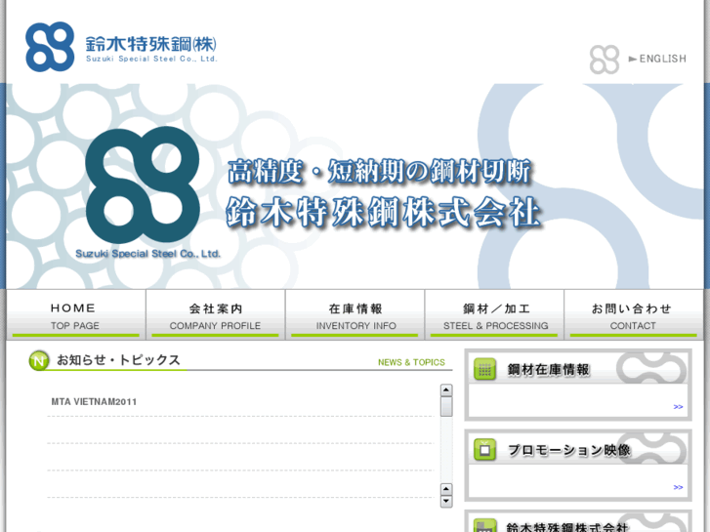This screenshot has height=532, width=710.
Task: Click the green TV icon for プロモーション映像
Action: click(485, 450)
